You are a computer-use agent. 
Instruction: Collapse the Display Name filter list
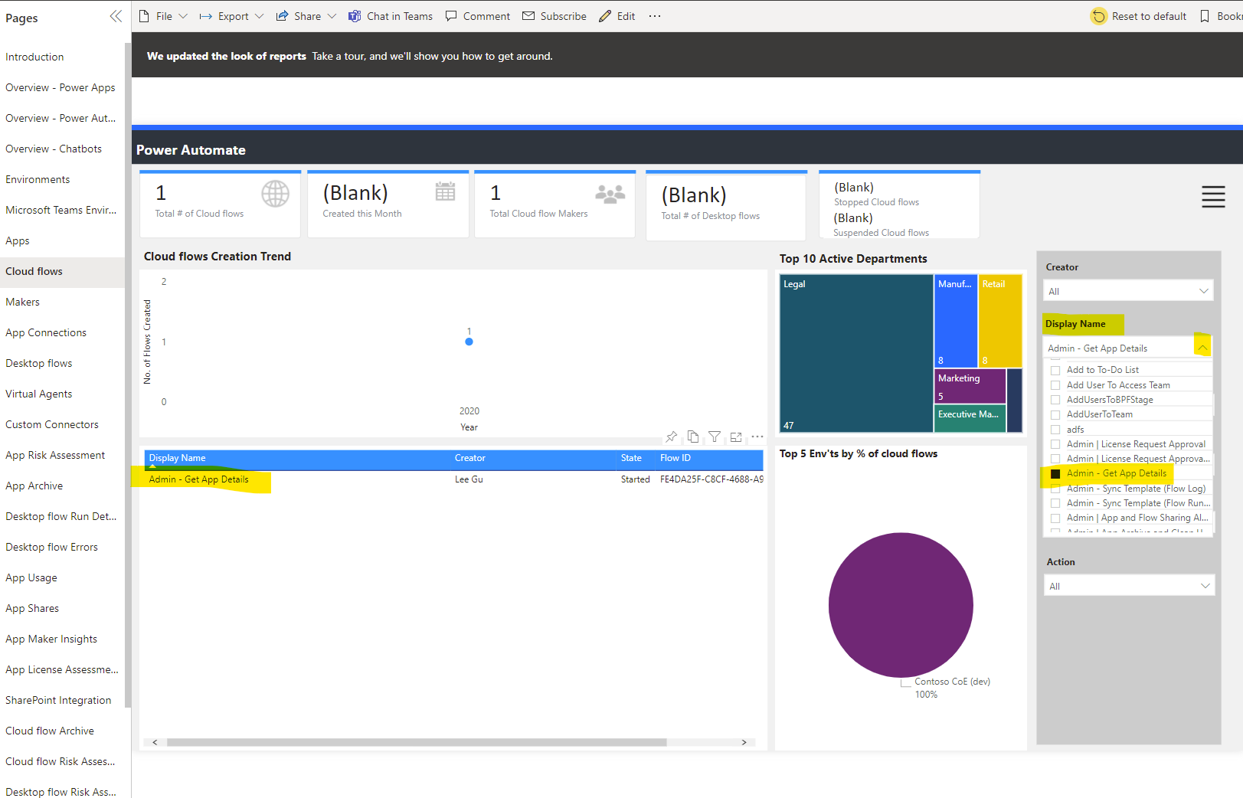coord(1202,345)
